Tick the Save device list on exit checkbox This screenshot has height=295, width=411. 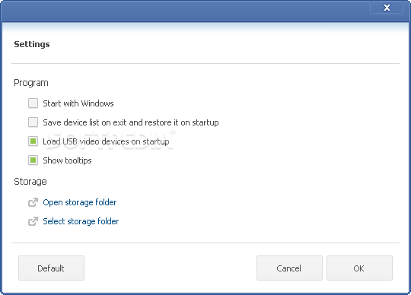[x=33, y=122]
